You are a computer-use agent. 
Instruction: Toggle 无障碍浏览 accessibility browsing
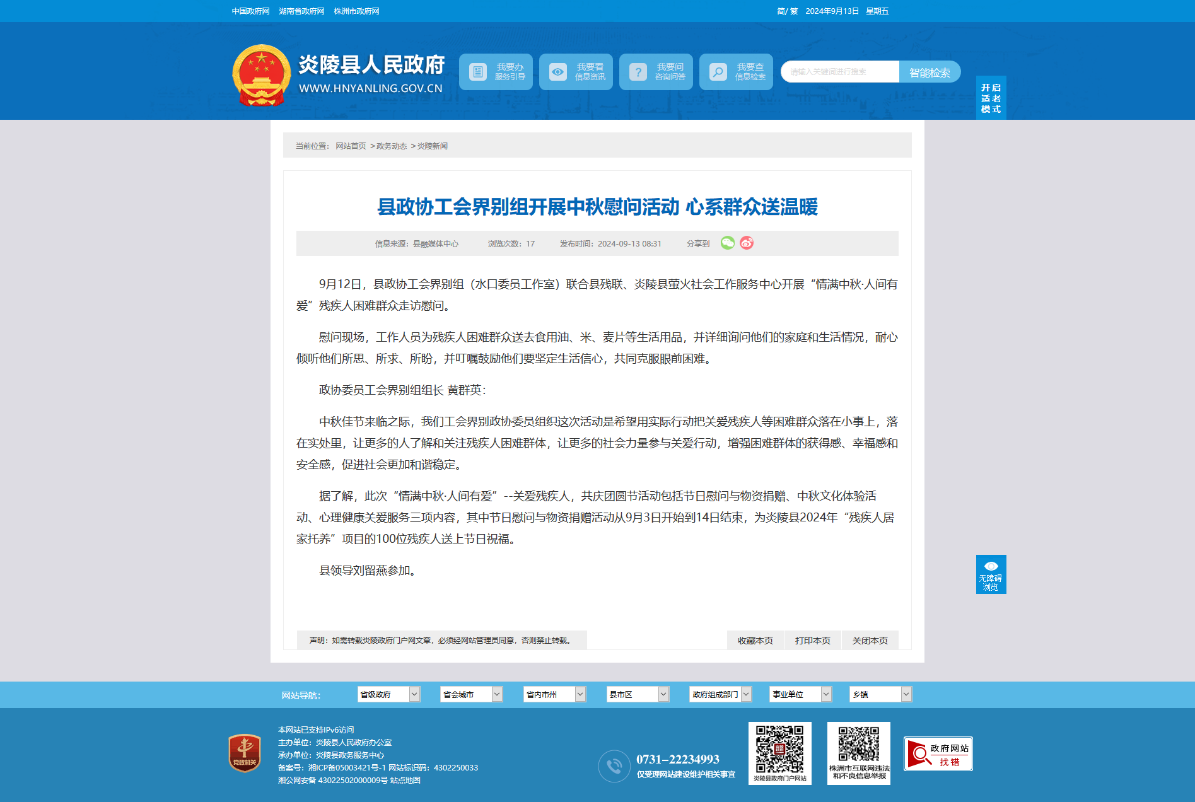pyautogui.click(x=991, y=574)
